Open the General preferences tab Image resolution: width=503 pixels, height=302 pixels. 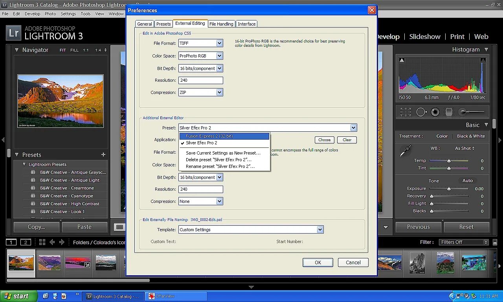145,24
